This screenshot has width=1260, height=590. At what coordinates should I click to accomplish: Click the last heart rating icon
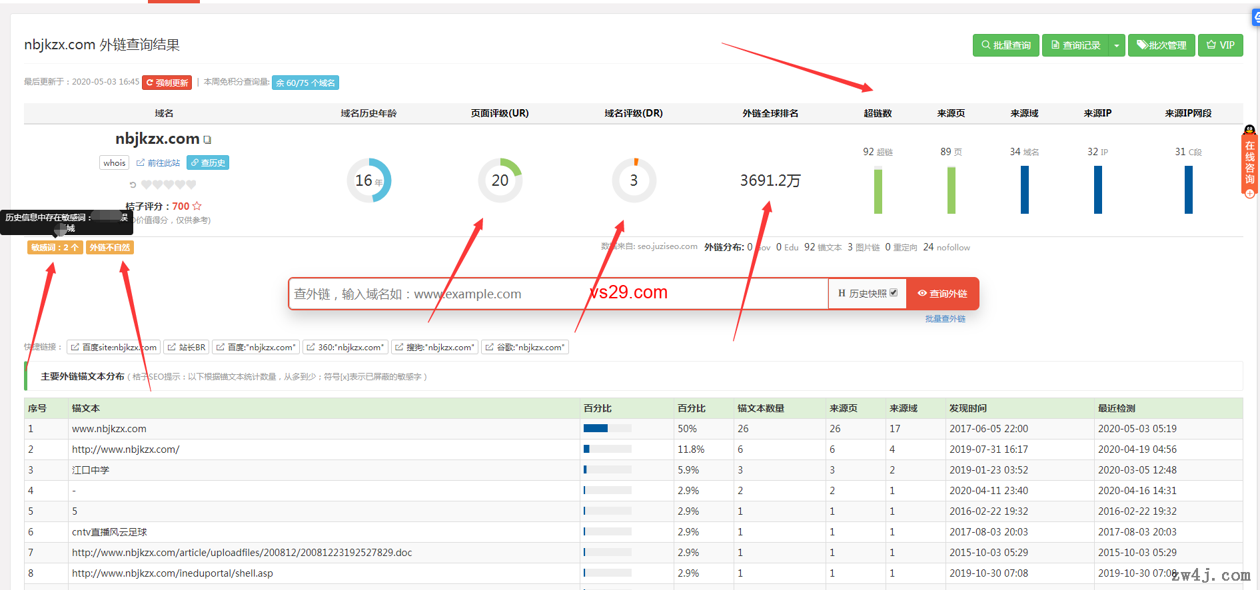point(191,184)
